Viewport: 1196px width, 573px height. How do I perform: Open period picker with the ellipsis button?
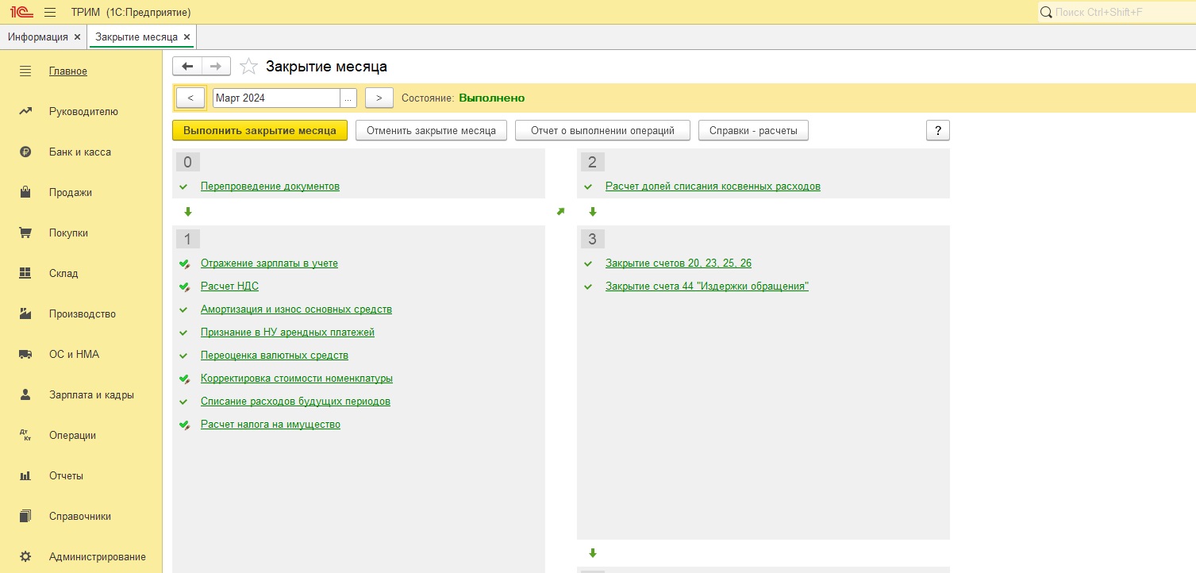[x=348, y=98]
